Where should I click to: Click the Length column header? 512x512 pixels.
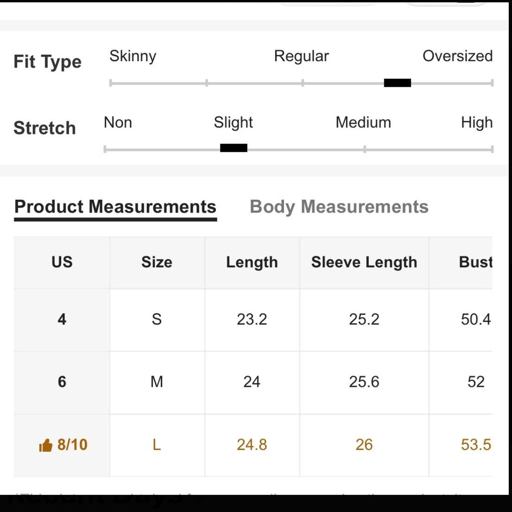coord(252,262)
